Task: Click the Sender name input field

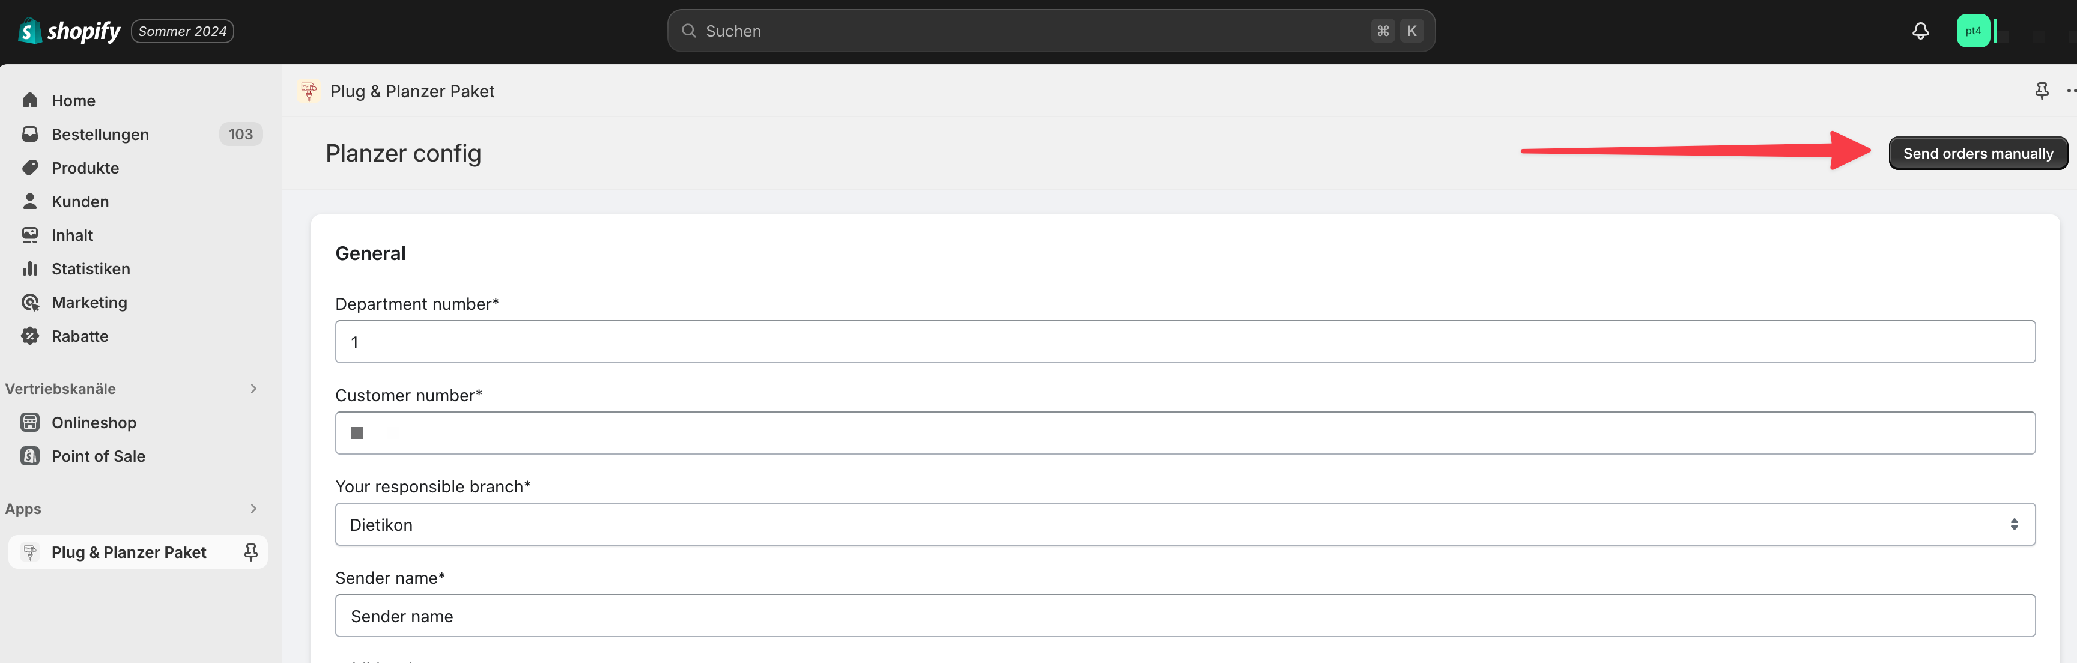Action: pos(1184,616)
